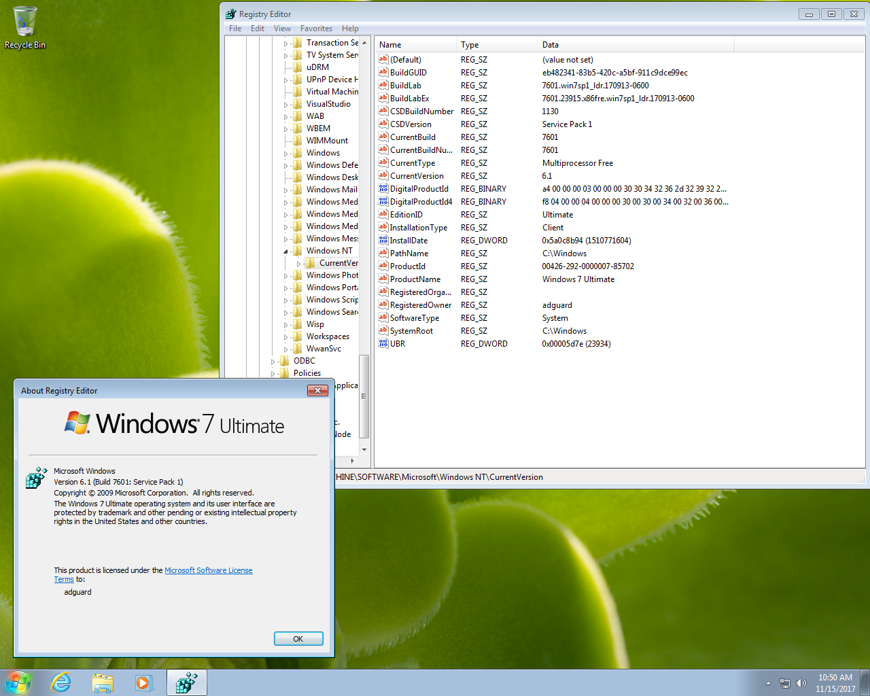Select the Windows Mail tree item
The image size is (870, 696).
click(332, 189)
